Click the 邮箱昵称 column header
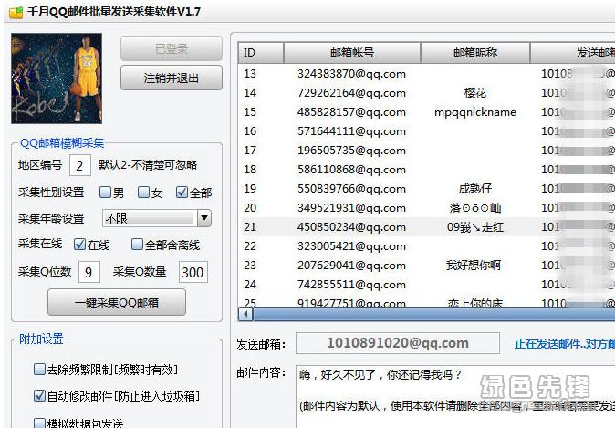The width and height of the screenshot is (615, 428). (475, 53)
